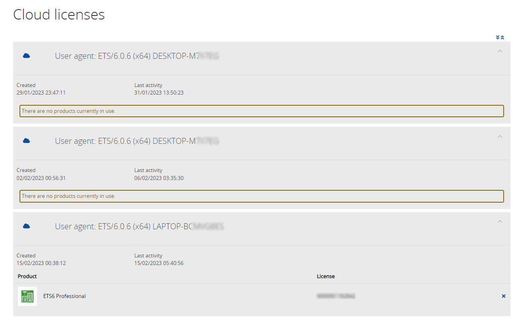Screen dimensions: 518x323
Task: Click the Cloud licenses page heading
Action: (59, 14)
